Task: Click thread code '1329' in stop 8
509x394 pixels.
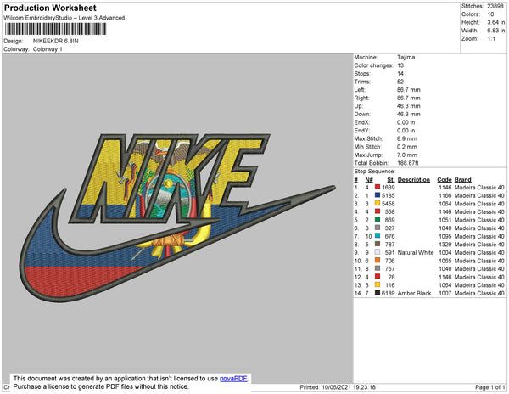Action: (x=445, y=245)
